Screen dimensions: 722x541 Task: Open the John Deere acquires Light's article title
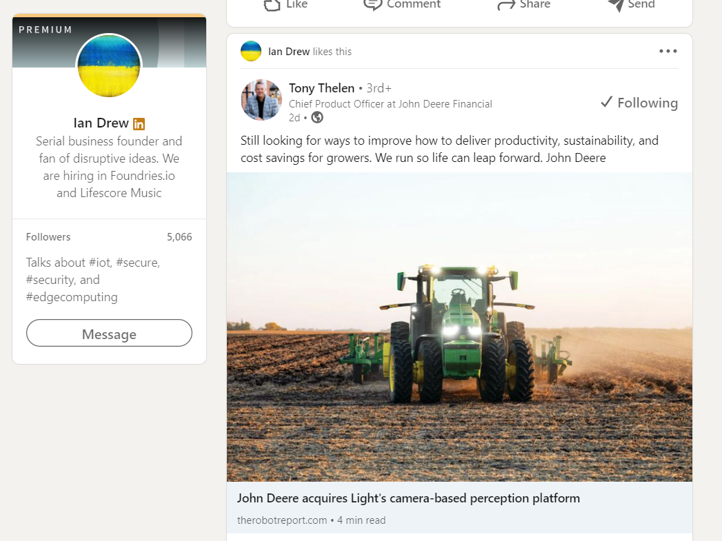click(x=408, y=498)
